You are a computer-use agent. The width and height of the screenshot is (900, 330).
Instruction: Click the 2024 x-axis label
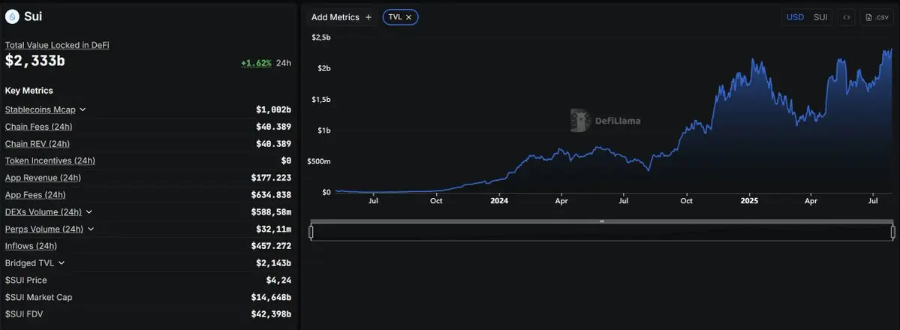(x=499, y=201)
